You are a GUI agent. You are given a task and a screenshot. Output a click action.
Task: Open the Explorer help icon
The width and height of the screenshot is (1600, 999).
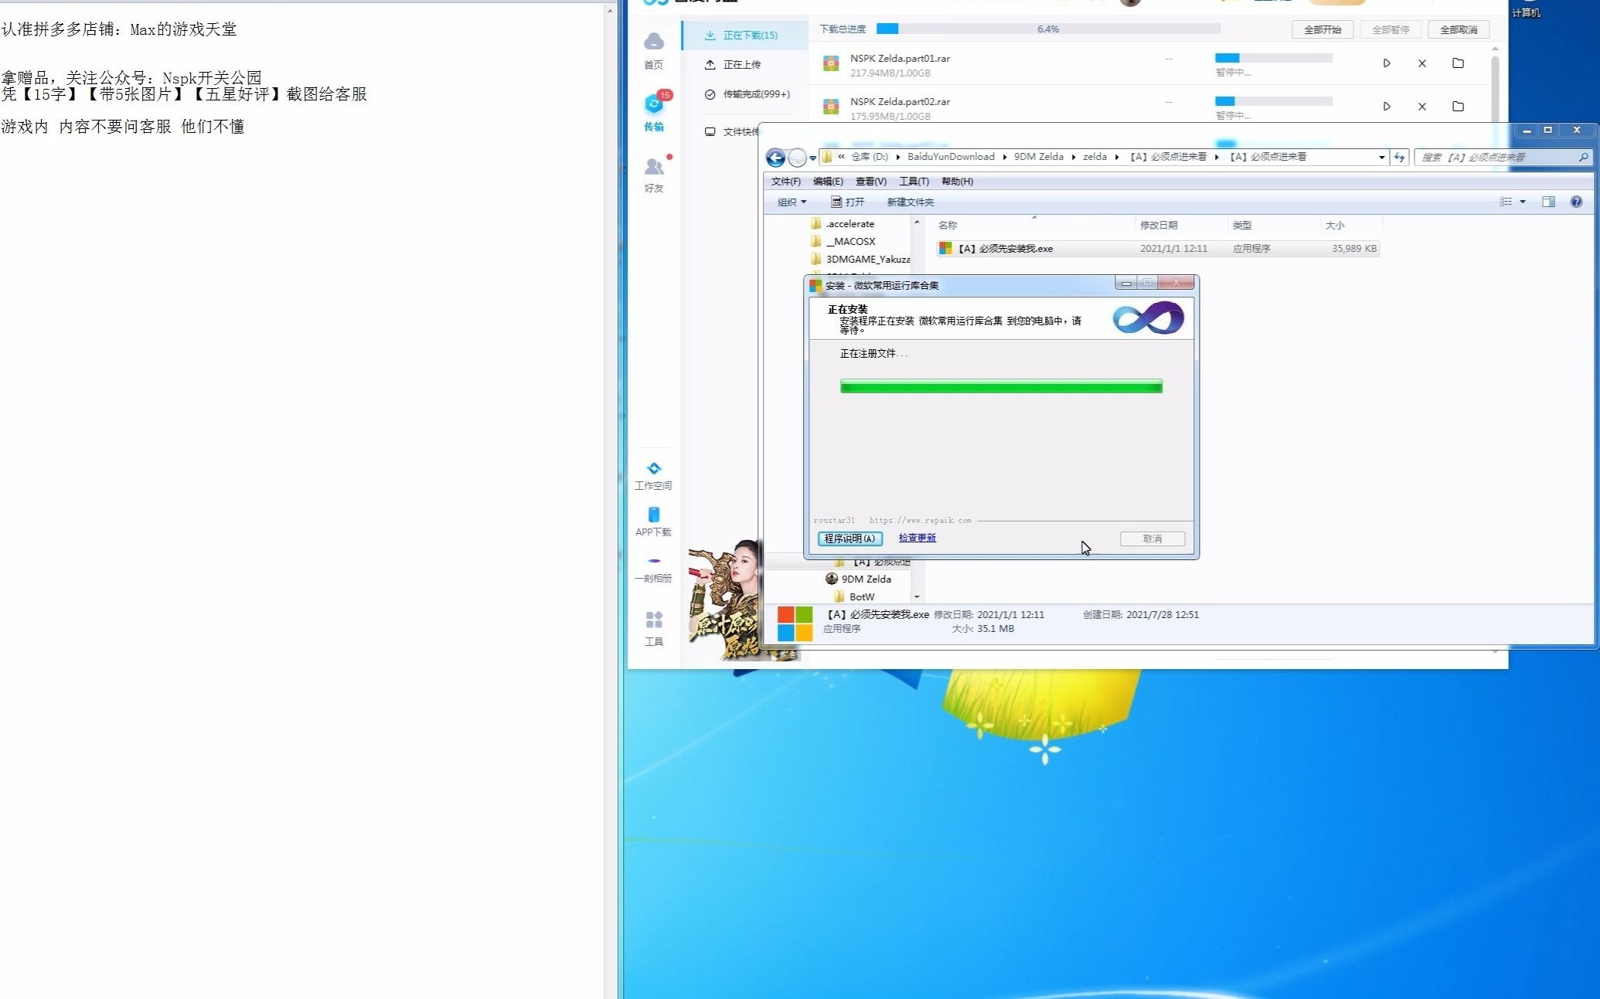[x=1576, y=202]
